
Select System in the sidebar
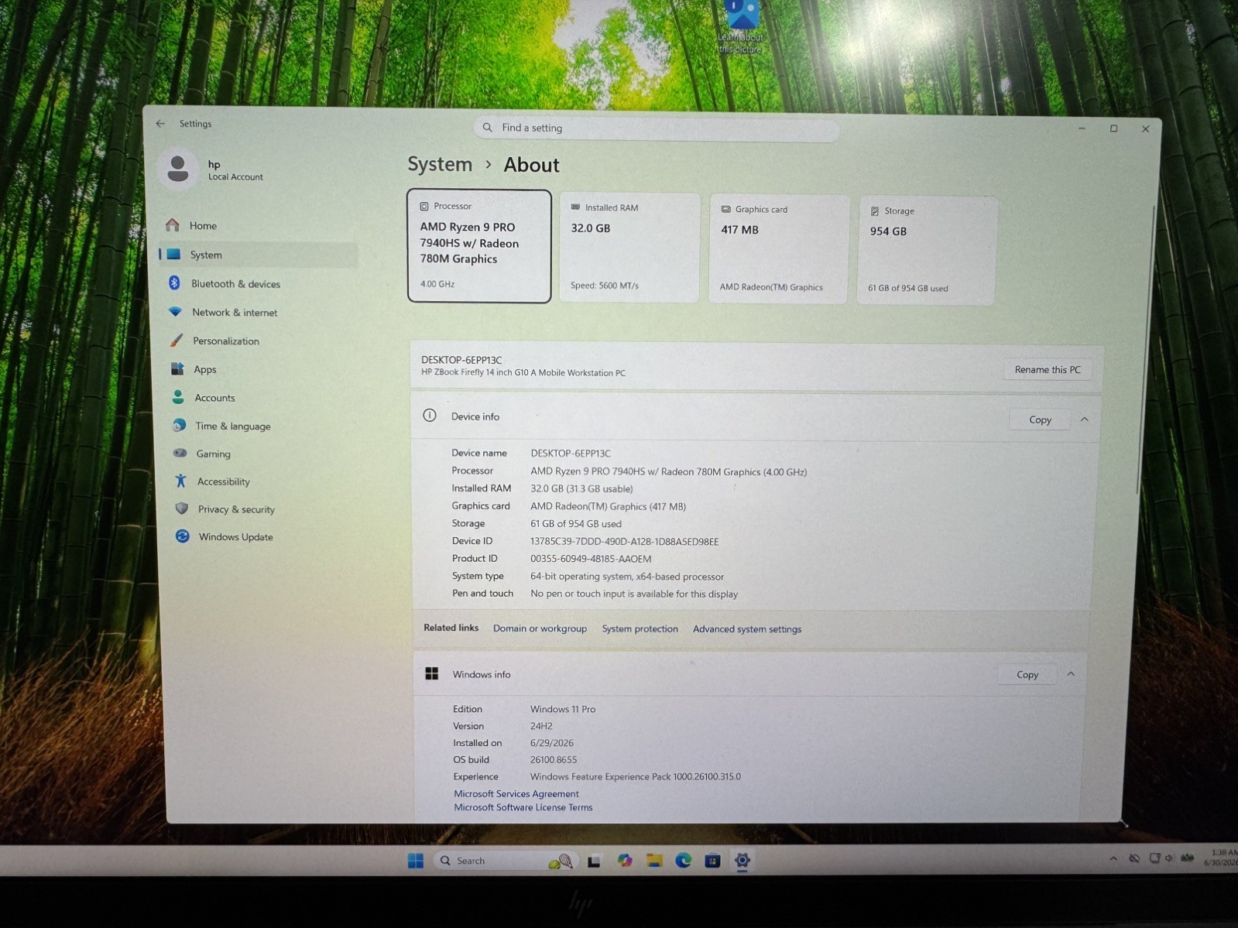[259, 255]
